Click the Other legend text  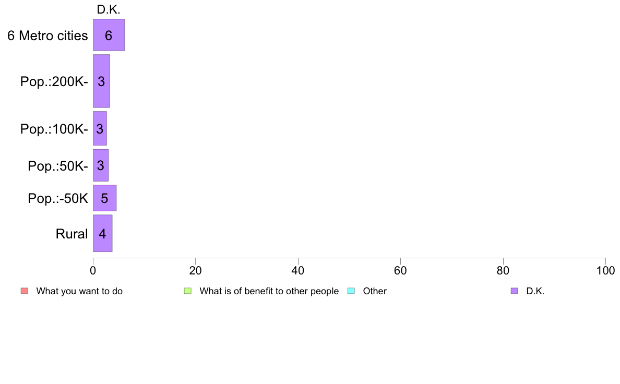(375, 292)
